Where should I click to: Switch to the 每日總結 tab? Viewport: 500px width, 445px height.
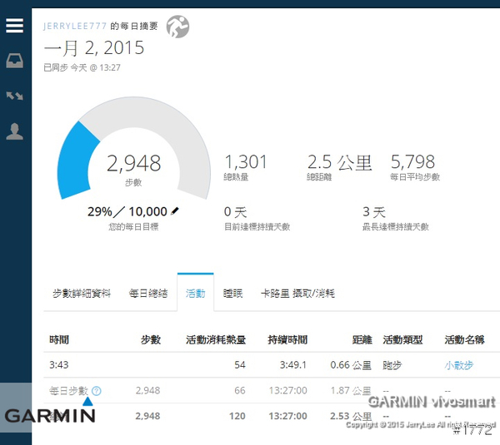[148, 294]
